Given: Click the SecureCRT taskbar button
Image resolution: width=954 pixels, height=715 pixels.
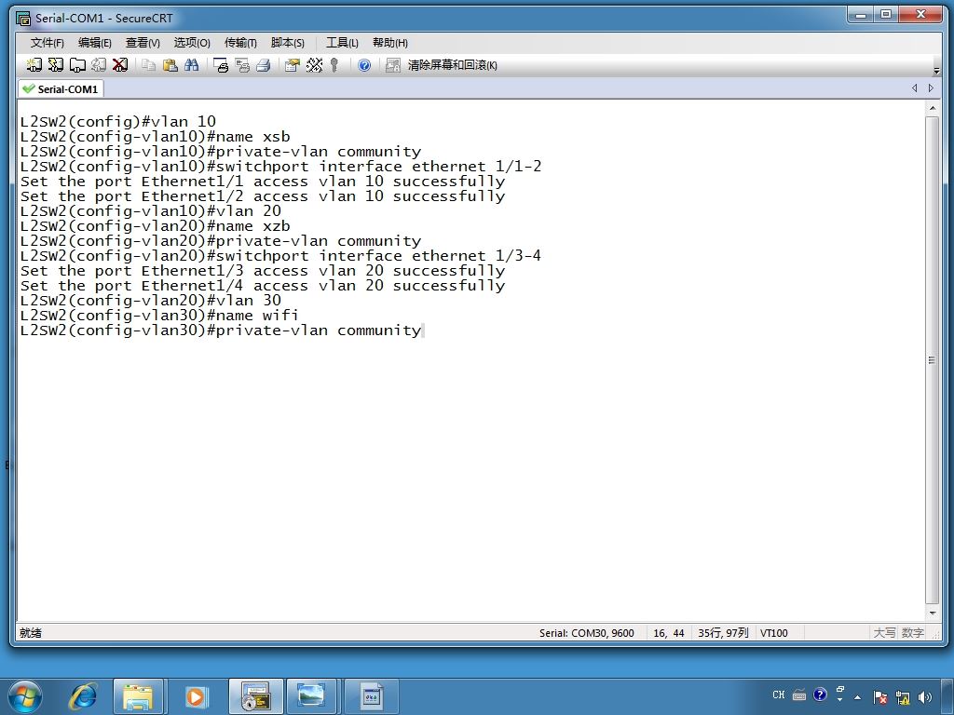Looking at the screenshot, I should [255, 696].
